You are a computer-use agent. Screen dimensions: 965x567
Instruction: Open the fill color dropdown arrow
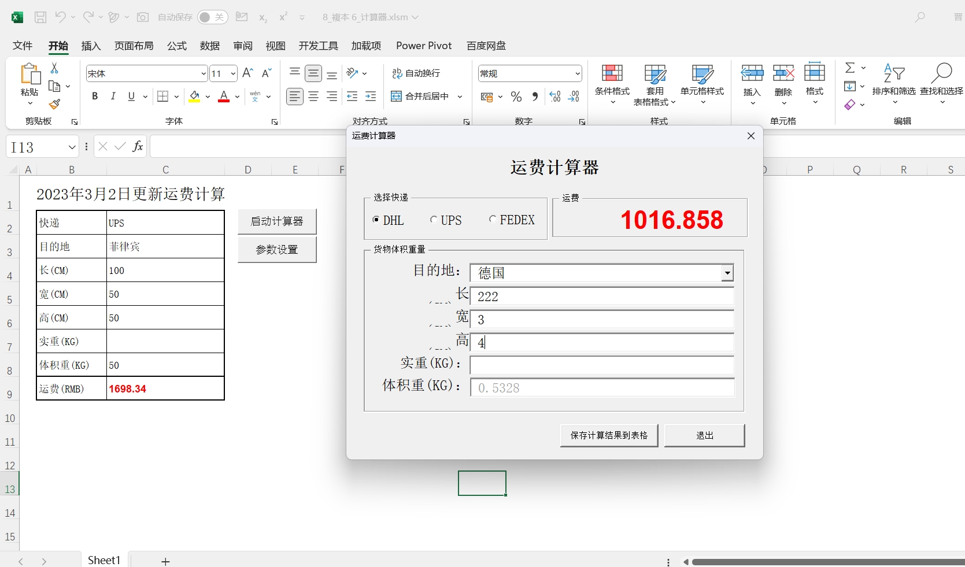208,97
